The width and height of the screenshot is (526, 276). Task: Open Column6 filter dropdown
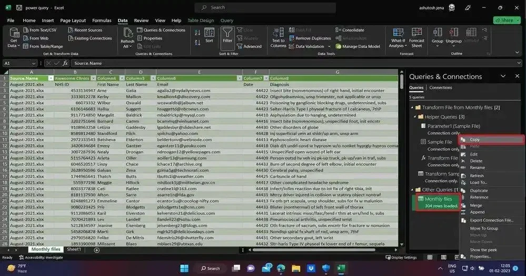(239, 78)
